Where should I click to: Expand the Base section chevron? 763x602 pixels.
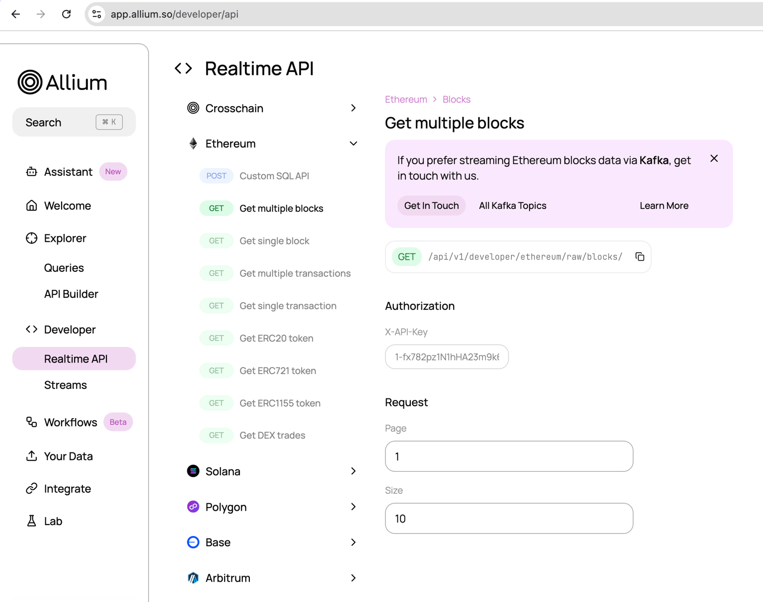(353, 542)
